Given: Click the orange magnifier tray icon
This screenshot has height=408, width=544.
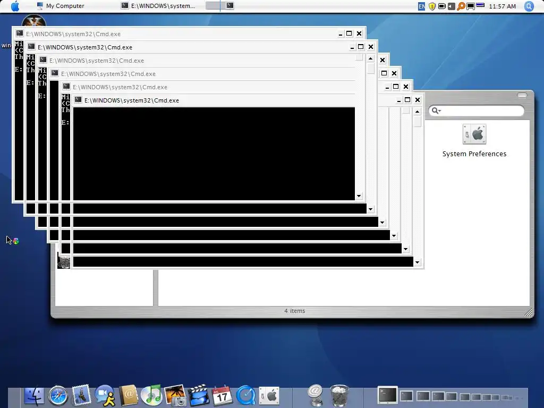Looking at the screenshot, I should pos(461,6).
